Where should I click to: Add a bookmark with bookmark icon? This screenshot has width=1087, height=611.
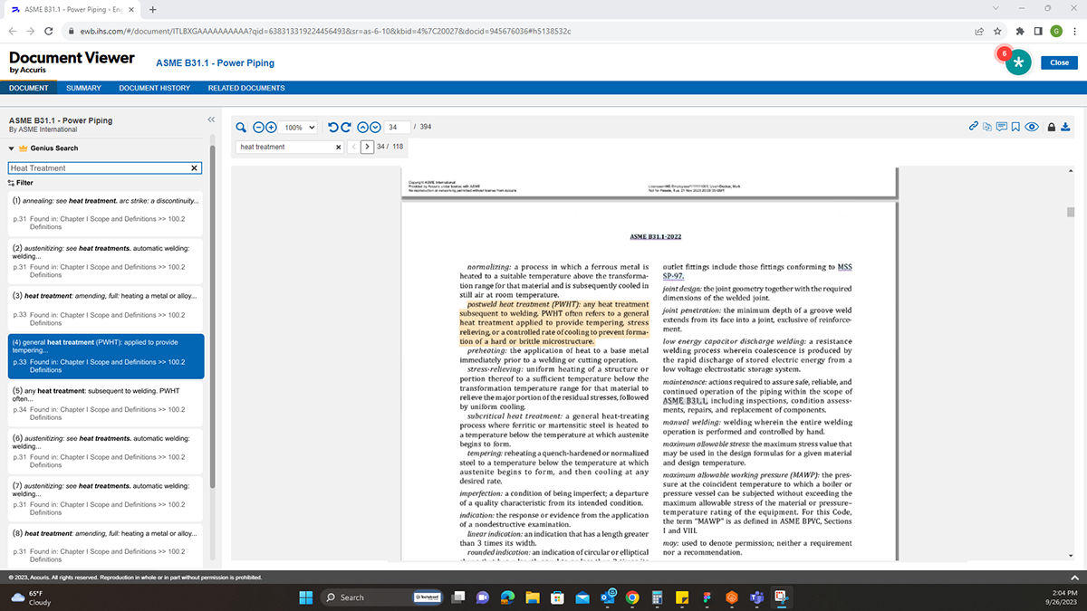coord(1015,127)
